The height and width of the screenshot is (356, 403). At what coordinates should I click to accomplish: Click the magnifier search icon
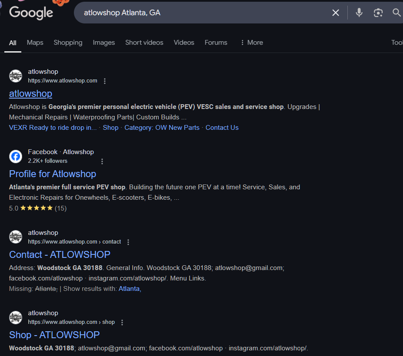click(396, 12)
